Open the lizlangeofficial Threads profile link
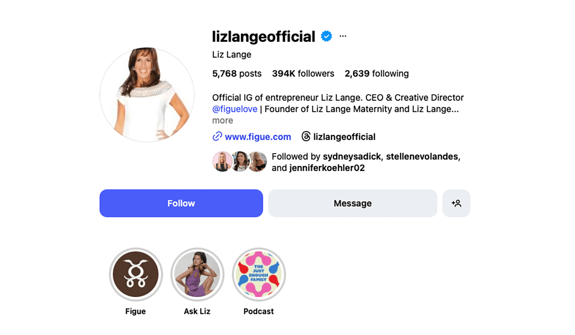 [344, 137]
